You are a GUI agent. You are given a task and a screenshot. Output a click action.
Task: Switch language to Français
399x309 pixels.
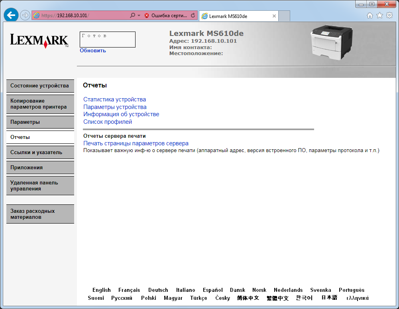pyautogui.click(x=129, y=290)
